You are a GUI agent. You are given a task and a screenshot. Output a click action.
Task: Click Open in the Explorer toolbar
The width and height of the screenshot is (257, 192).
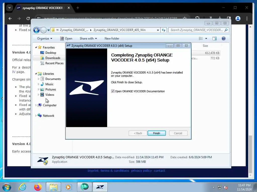click(66, 38)
